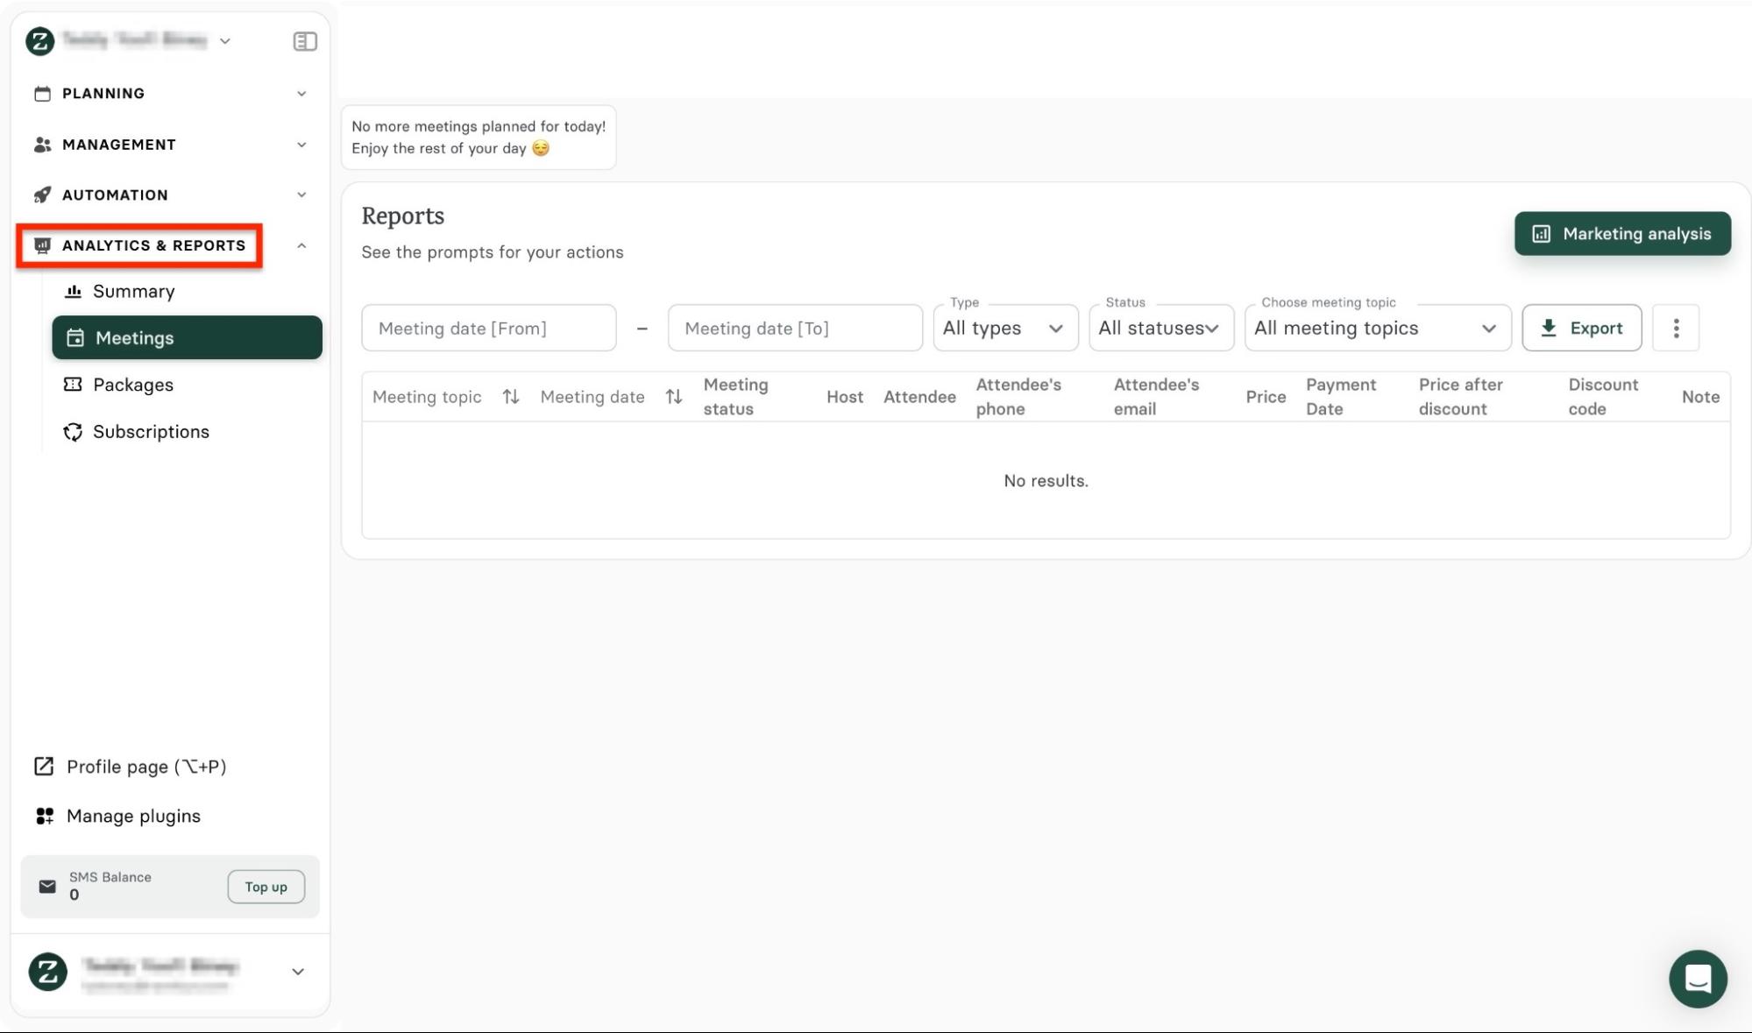Expand the Choose meeting topic dropdown

tap(1377, 328)
